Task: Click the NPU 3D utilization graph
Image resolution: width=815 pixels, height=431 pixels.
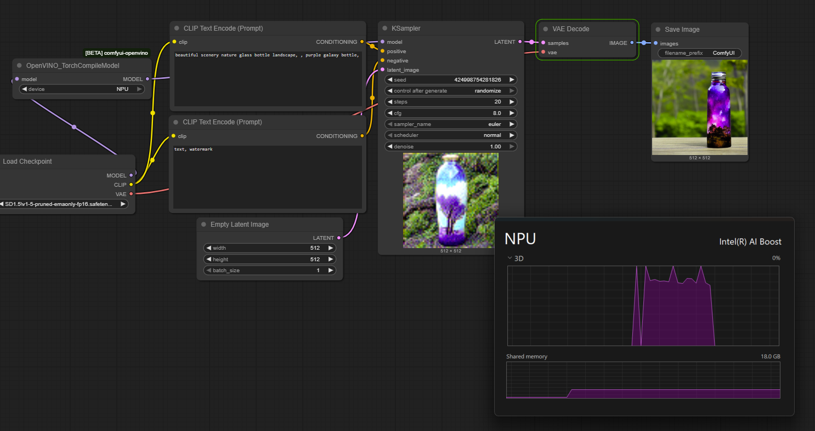Action: (x=644, y=306)
